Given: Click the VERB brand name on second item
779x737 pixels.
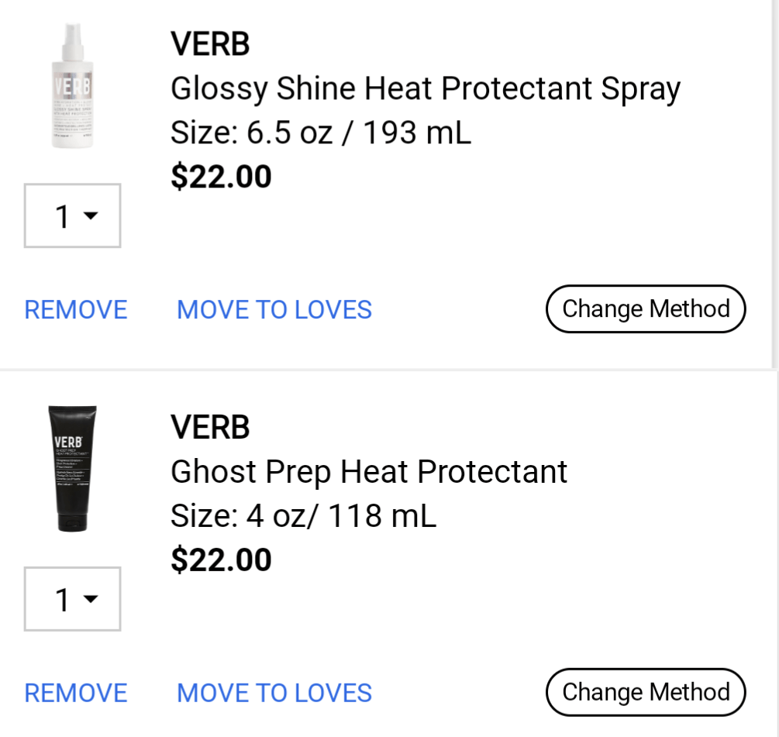Looking at the screenshot, I should pos(210,427).
